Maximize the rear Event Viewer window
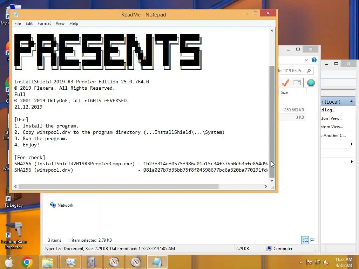 (336, 64)
